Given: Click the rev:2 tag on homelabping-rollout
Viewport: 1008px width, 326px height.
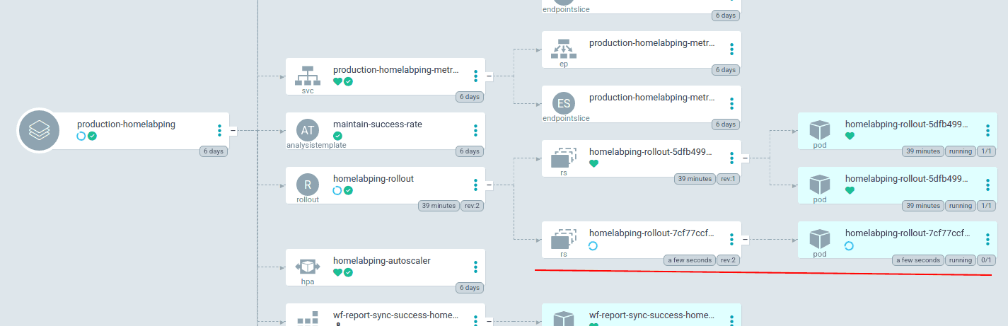Looking at the screenshot, I should click(x=472, y=206).
